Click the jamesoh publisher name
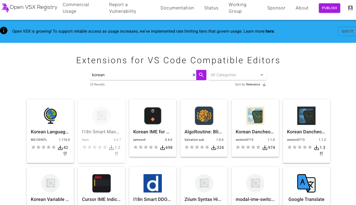The image size is (356, 205). (x=140, y=140)
